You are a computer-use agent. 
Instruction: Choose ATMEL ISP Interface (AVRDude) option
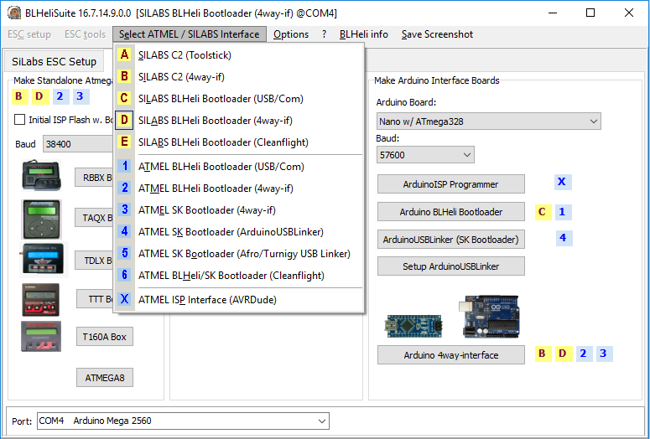click(206, 299)
